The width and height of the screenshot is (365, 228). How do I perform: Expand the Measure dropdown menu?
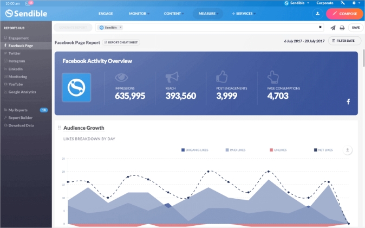point(208,14)
